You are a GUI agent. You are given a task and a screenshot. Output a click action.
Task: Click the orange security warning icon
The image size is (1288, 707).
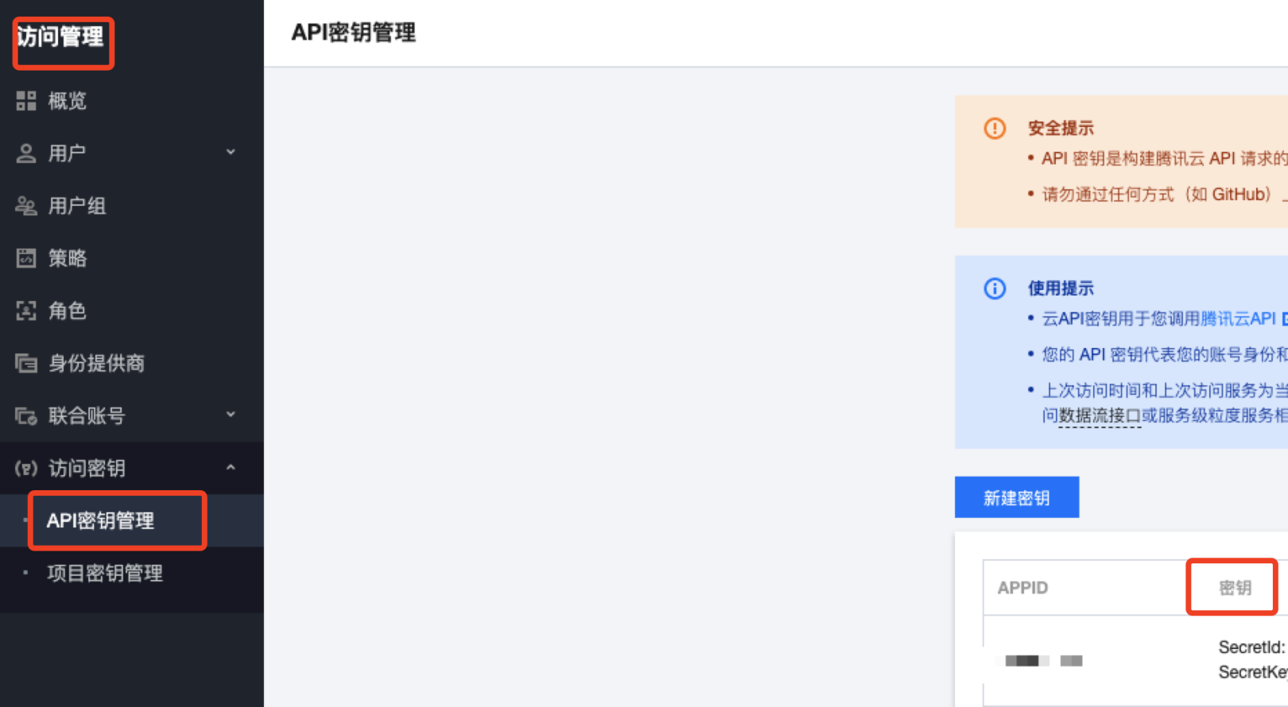coord(995,128)
